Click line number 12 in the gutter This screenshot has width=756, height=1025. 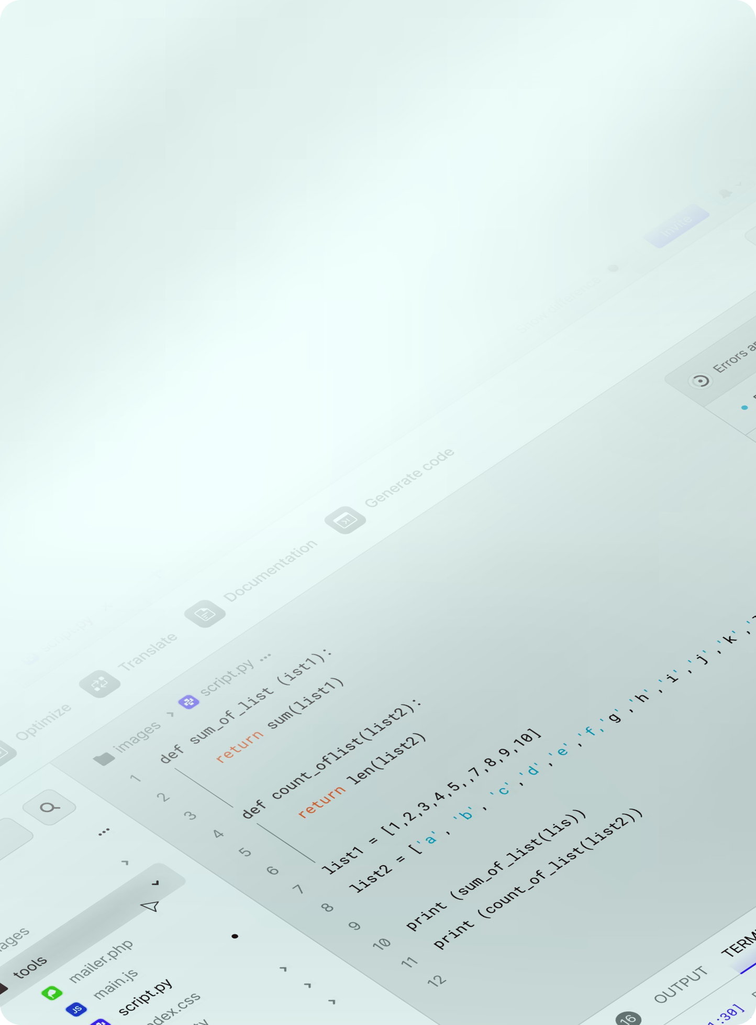(x=437, y=980)
